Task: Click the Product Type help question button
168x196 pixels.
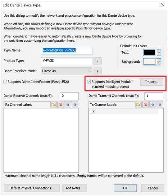Action: point(98,61)
